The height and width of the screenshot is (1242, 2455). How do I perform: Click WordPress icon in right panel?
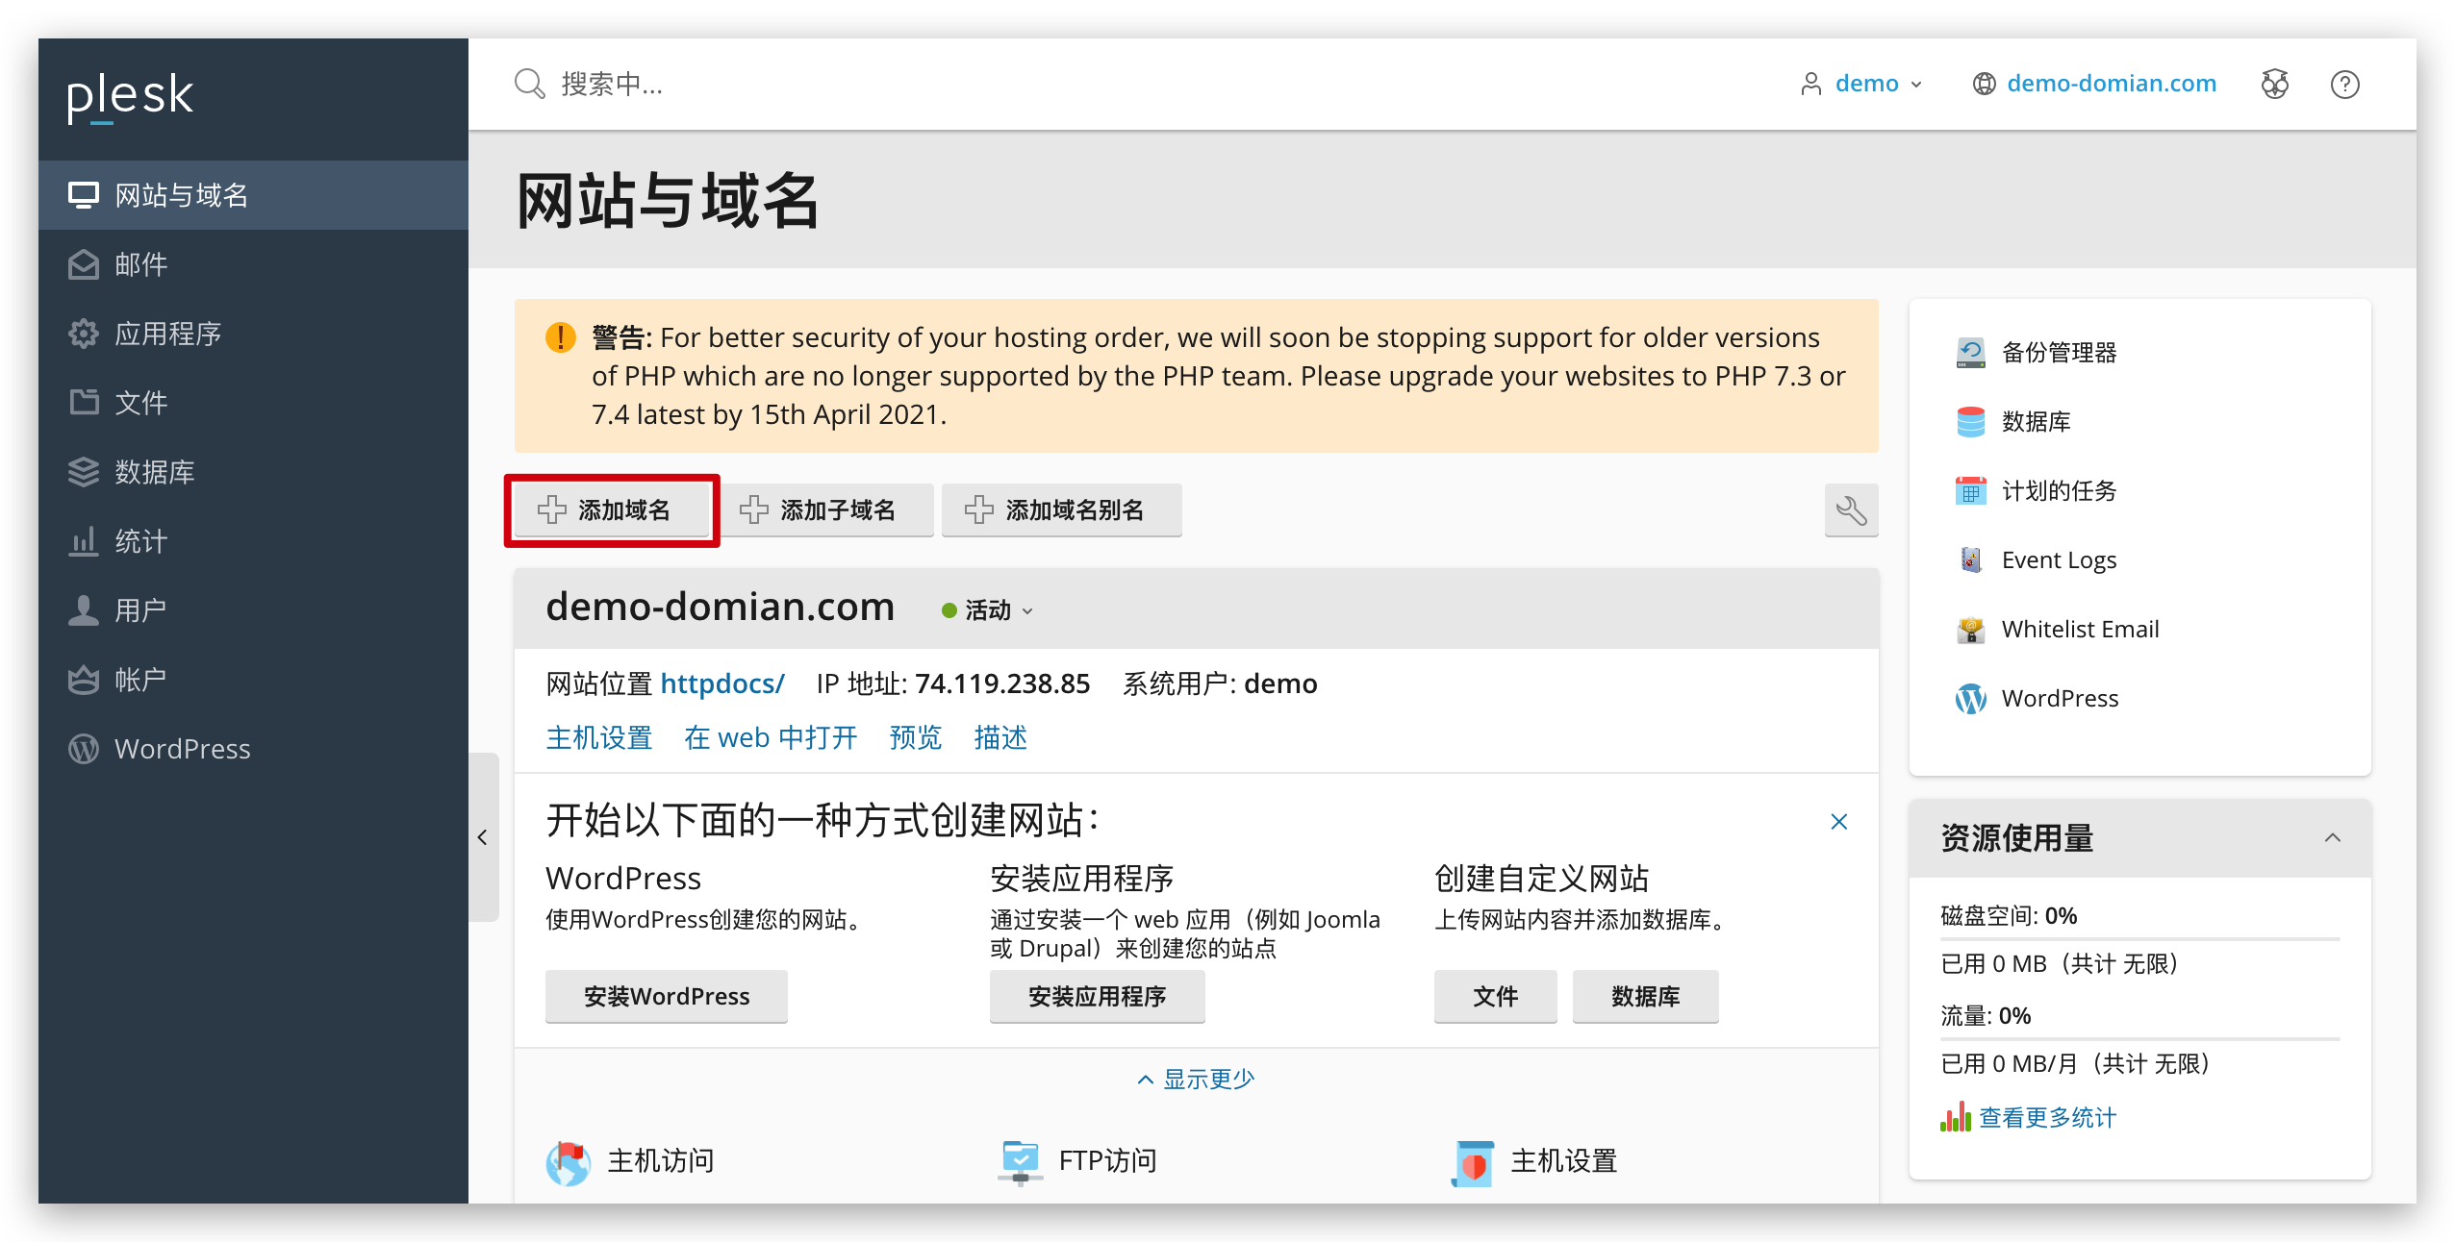(x=1970, y=699)
